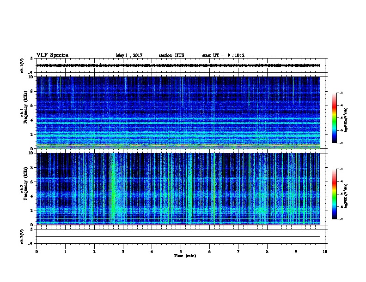Screen dimensions: 366x282
Task: Click the "-3" label on ch.2 colorbar
Action: click(x=341, y=169)
